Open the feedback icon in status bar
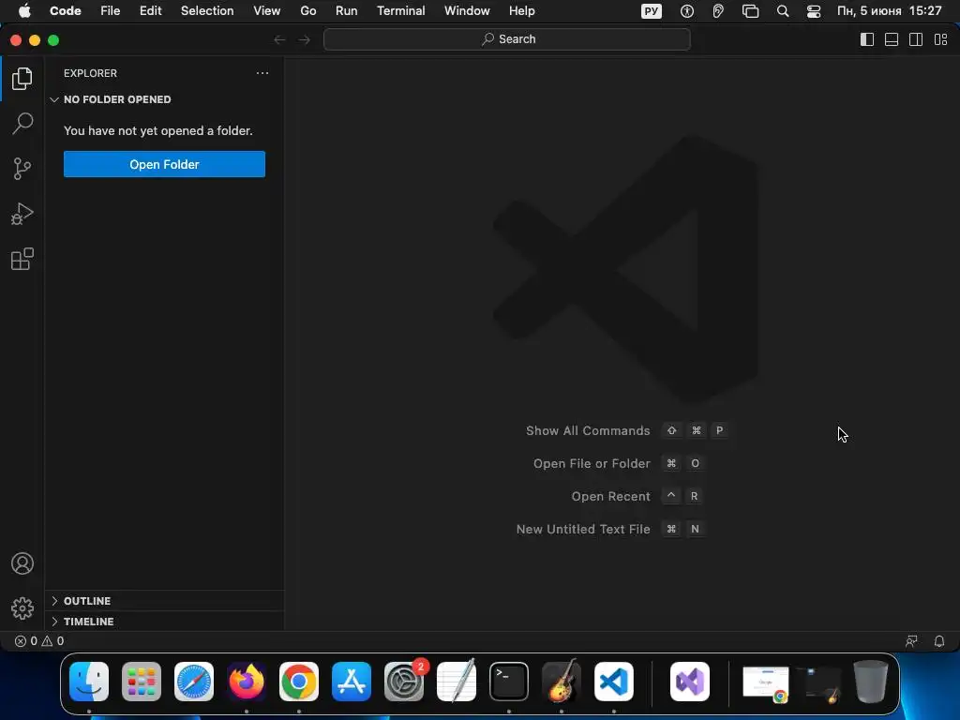960x720 pixels. coord(911,641)
